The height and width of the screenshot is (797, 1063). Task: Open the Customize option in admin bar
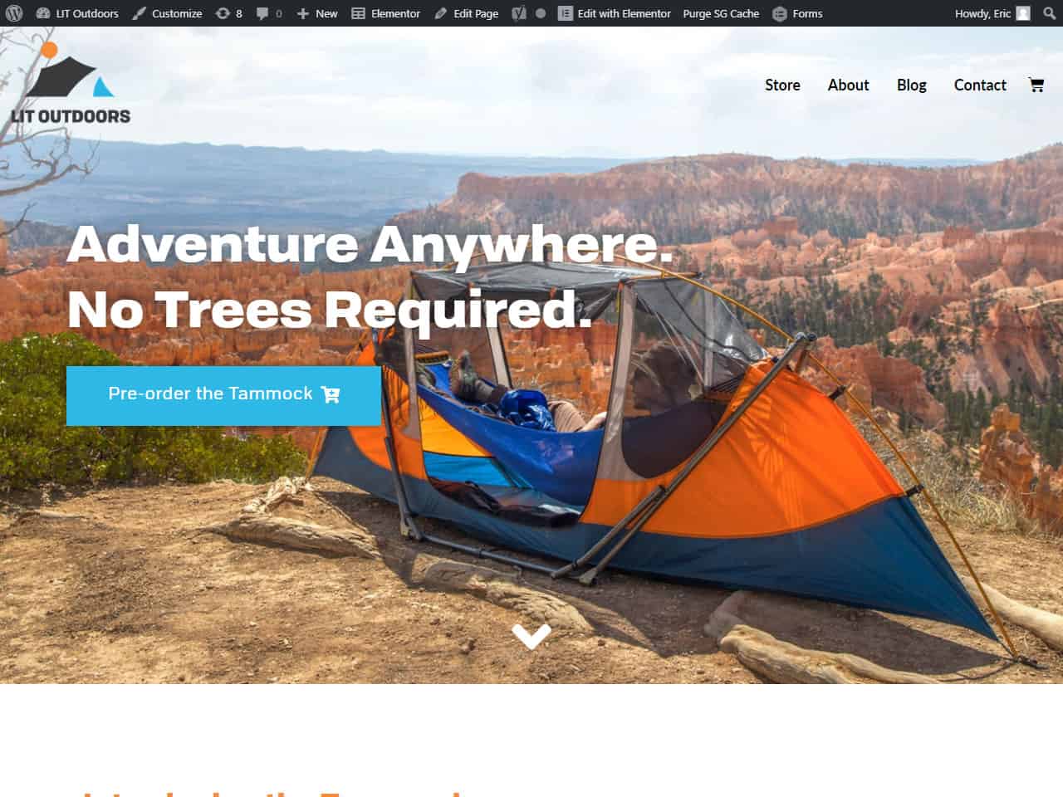point(167,13)
